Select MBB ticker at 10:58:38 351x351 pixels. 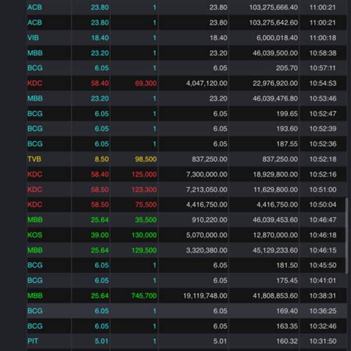click(x=35, y=53)
